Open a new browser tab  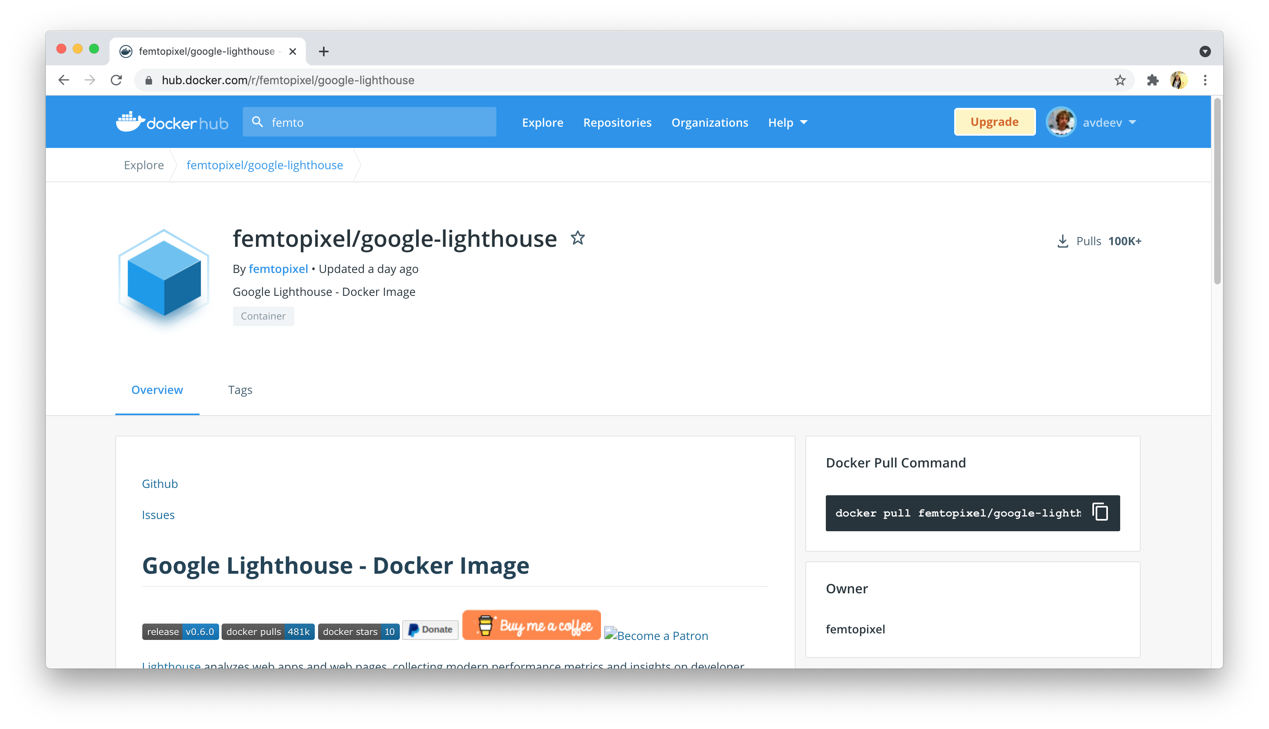coord(323,51)
